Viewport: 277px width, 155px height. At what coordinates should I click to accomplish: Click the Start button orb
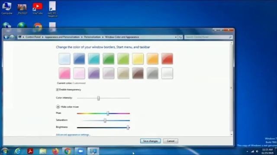point(5,151)
